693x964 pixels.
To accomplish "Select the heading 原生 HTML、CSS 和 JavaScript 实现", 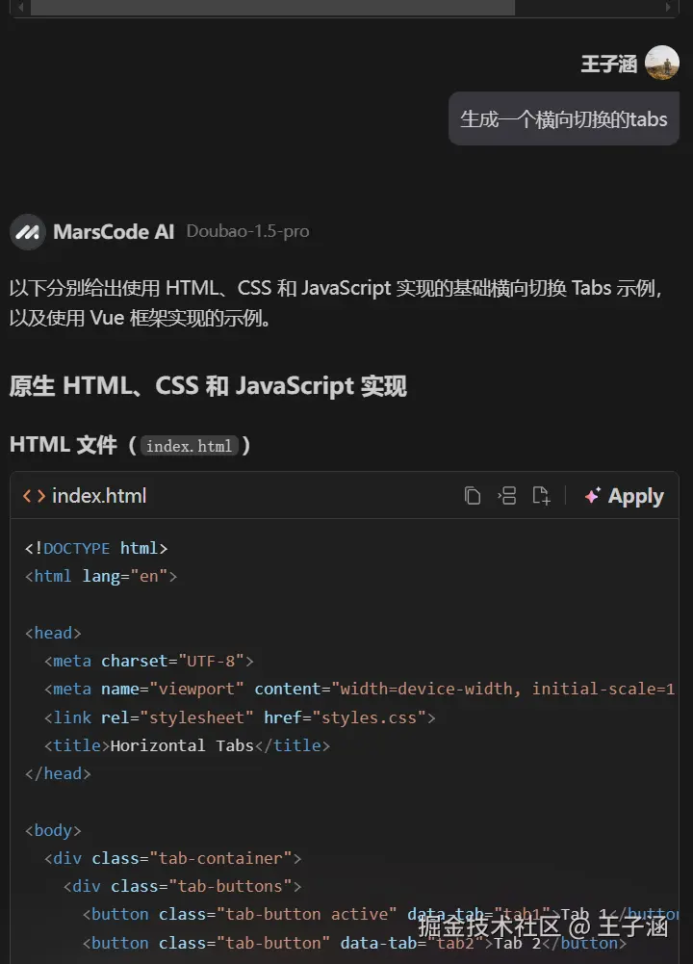I will [209, 385].
